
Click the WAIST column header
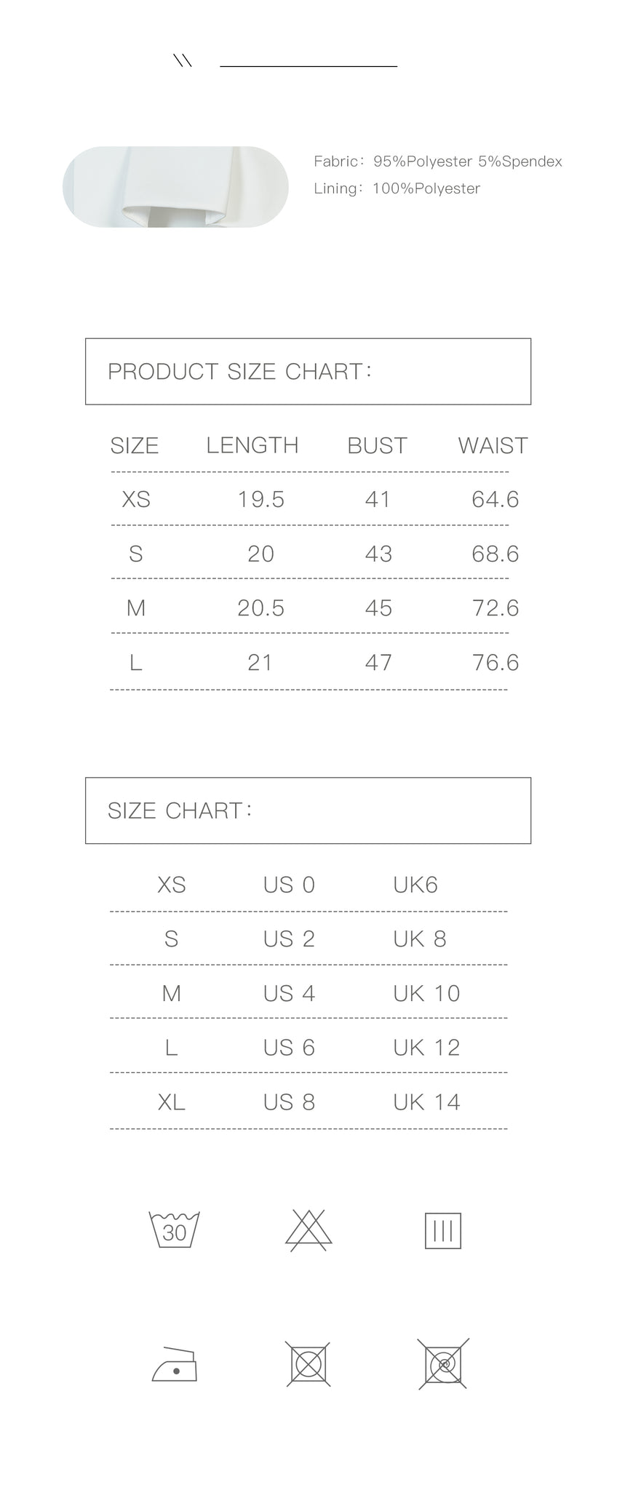pyautogui.click(x=493, y=445)
